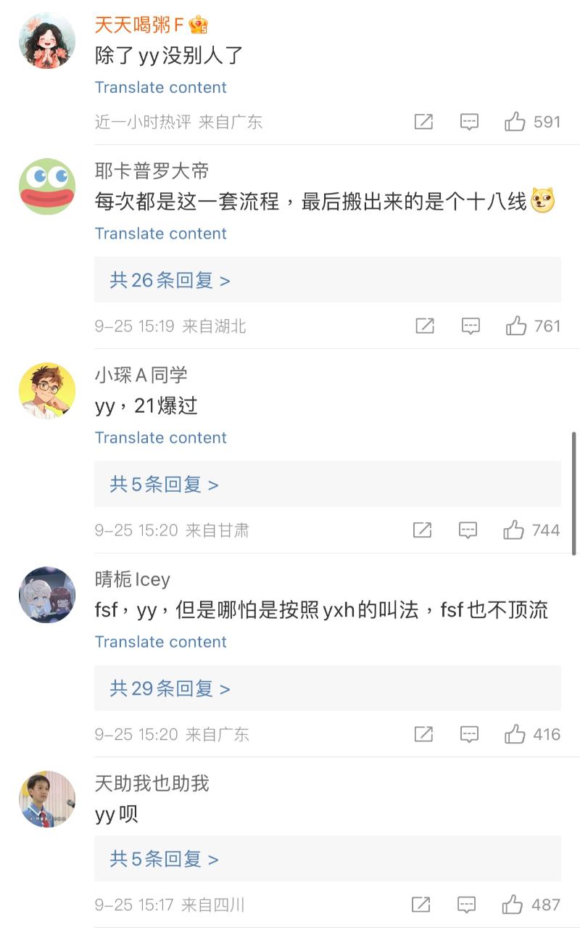Like 小琛A同学's comment with 744 likes
The width and height of the screenshot is (580, 930).
514,530
